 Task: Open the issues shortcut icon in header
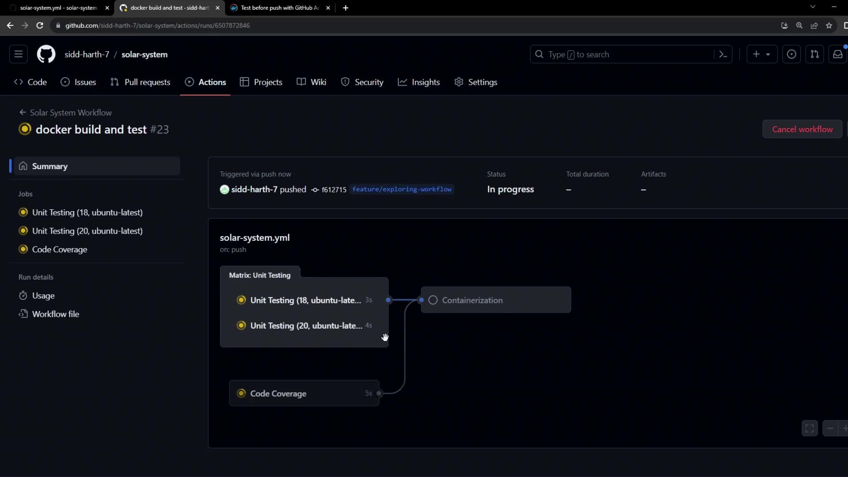point(791,54)
